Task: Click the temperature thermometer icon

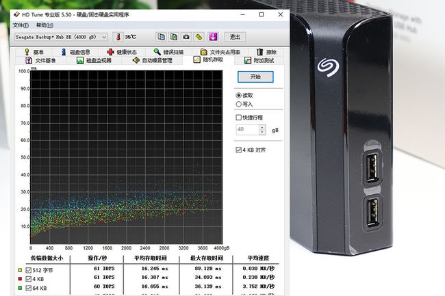Action: pos(118,37)
